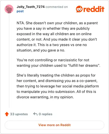Click the "situation, and you gave a no." line
109x134 pixels.
coord(41,50)
